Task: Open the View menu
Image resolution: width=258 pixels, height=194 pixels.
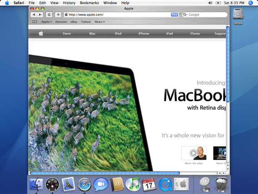Action: [x=54, y=3]
